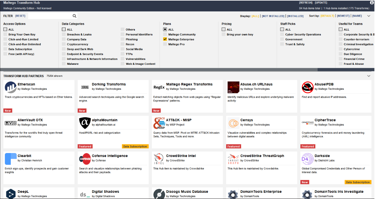Show NOT INSTALLED hub items
375x199 pixels.
(x=273, y=16)
